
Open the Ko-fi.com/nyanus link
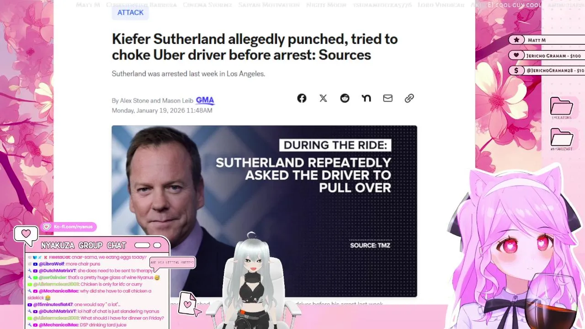[x=69, y=227]
